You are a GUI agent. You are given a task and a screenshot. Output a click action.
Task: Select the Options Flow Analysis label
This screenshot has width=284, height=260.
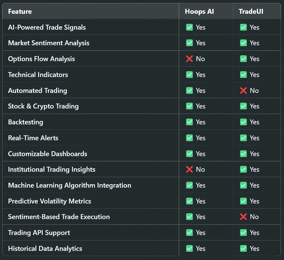pos(41,59)
